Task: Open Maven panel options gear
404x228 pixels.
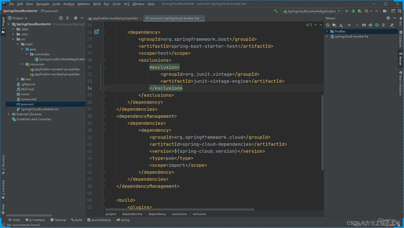Action: click(388, 18)
